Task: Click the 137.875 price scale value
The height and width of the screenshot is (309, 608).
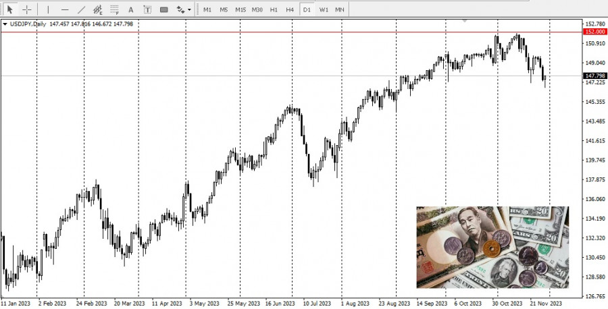Action: coord(594,179)
